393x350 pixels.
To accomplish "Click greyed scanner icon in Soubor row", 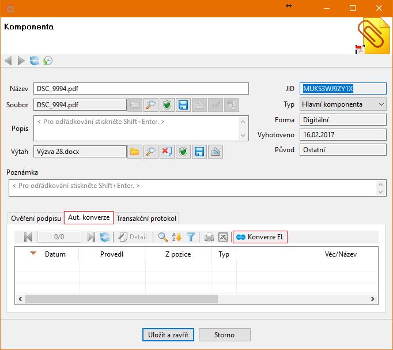I will tap(199, 105).
